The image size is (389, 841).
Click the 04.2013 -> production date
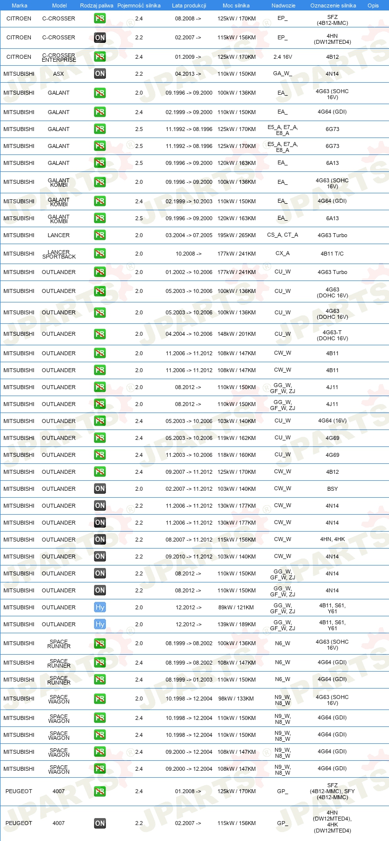tap(188, 74)
